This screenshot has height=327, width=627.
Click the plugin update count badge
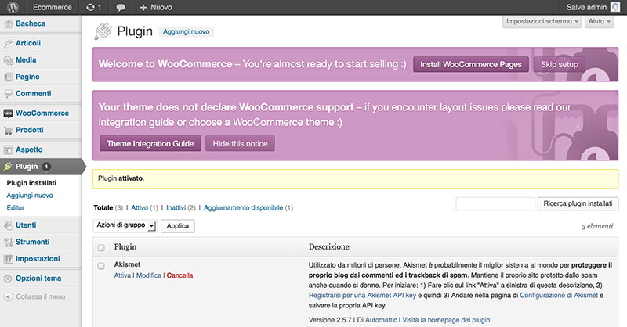click(x=46, y=167)
